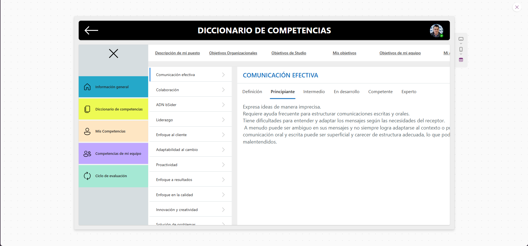Select Comunicación efectiva in competency list
The width and height of the screenshot is (528, 246).
(x=191, y=75)
